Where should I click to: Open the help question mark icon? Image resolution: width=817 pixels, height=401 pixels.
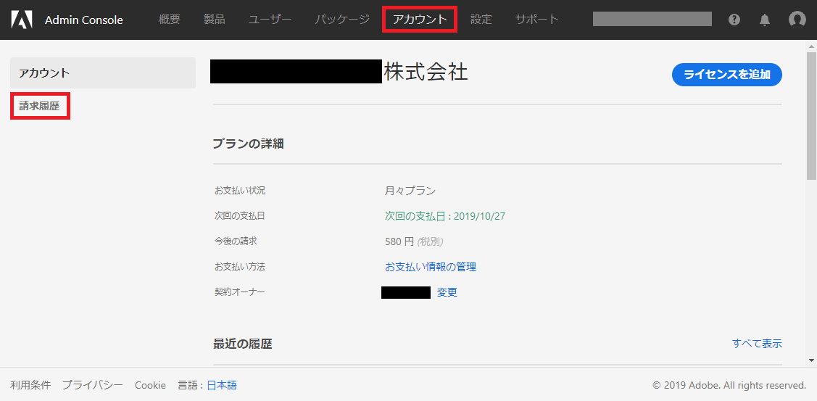click(x=734, y=20)
